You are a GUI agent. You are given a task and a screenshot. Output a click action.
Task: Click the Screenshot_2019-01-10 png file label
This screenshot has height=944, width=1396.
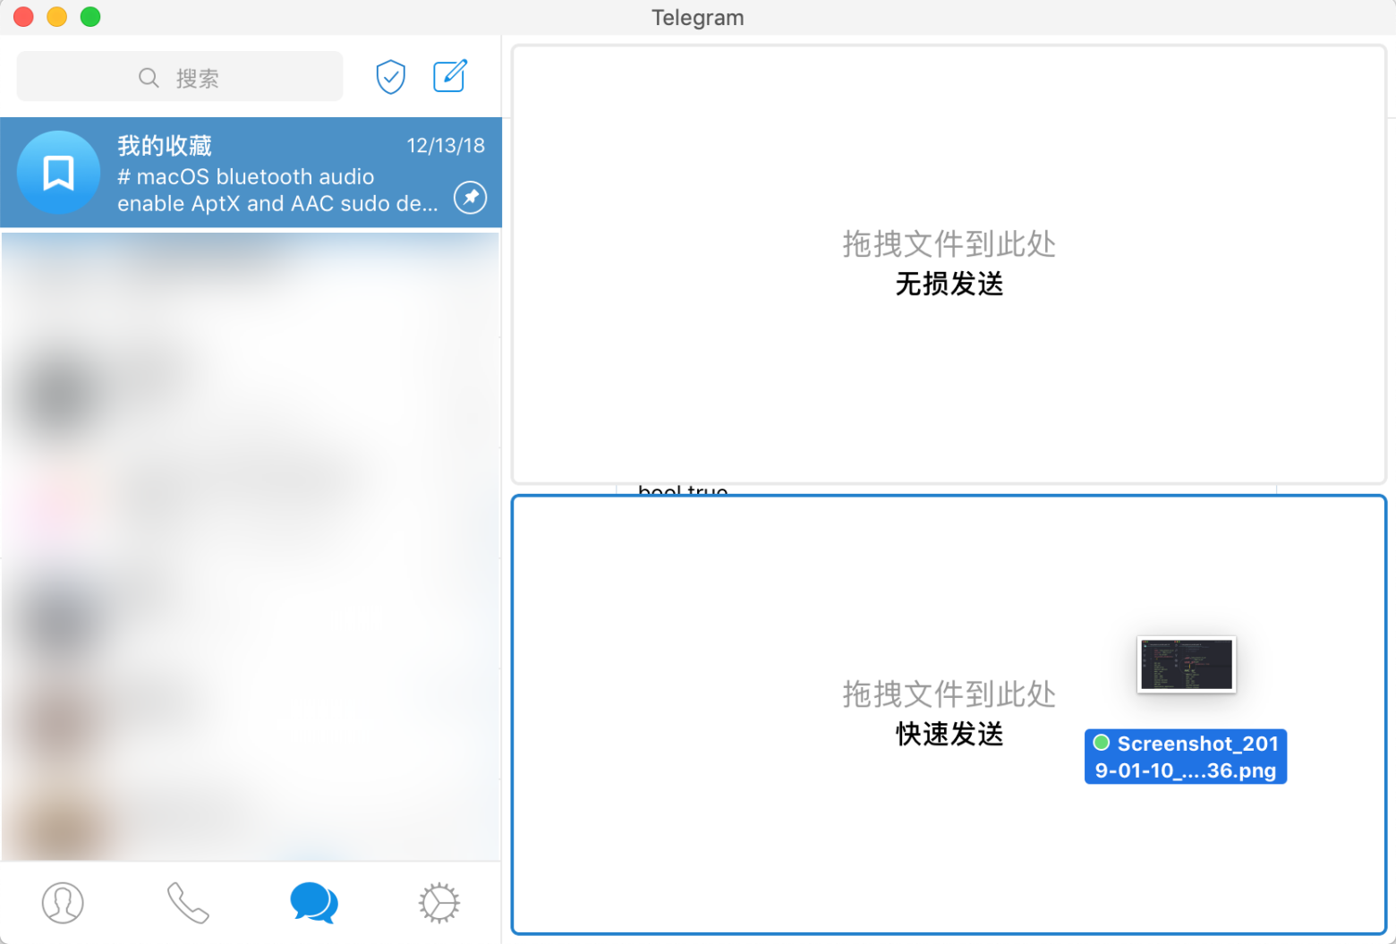click(1186, 757)
